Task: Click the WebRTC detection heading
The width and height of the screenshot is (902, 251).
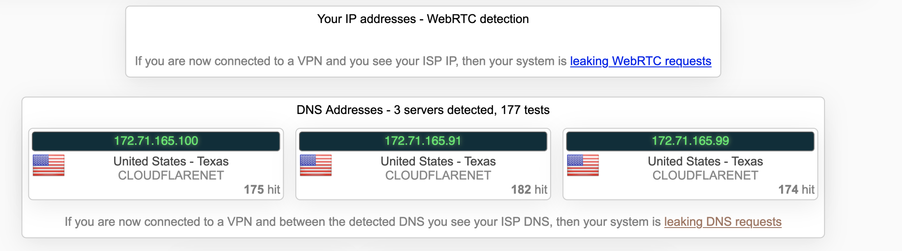Action: 423,19
